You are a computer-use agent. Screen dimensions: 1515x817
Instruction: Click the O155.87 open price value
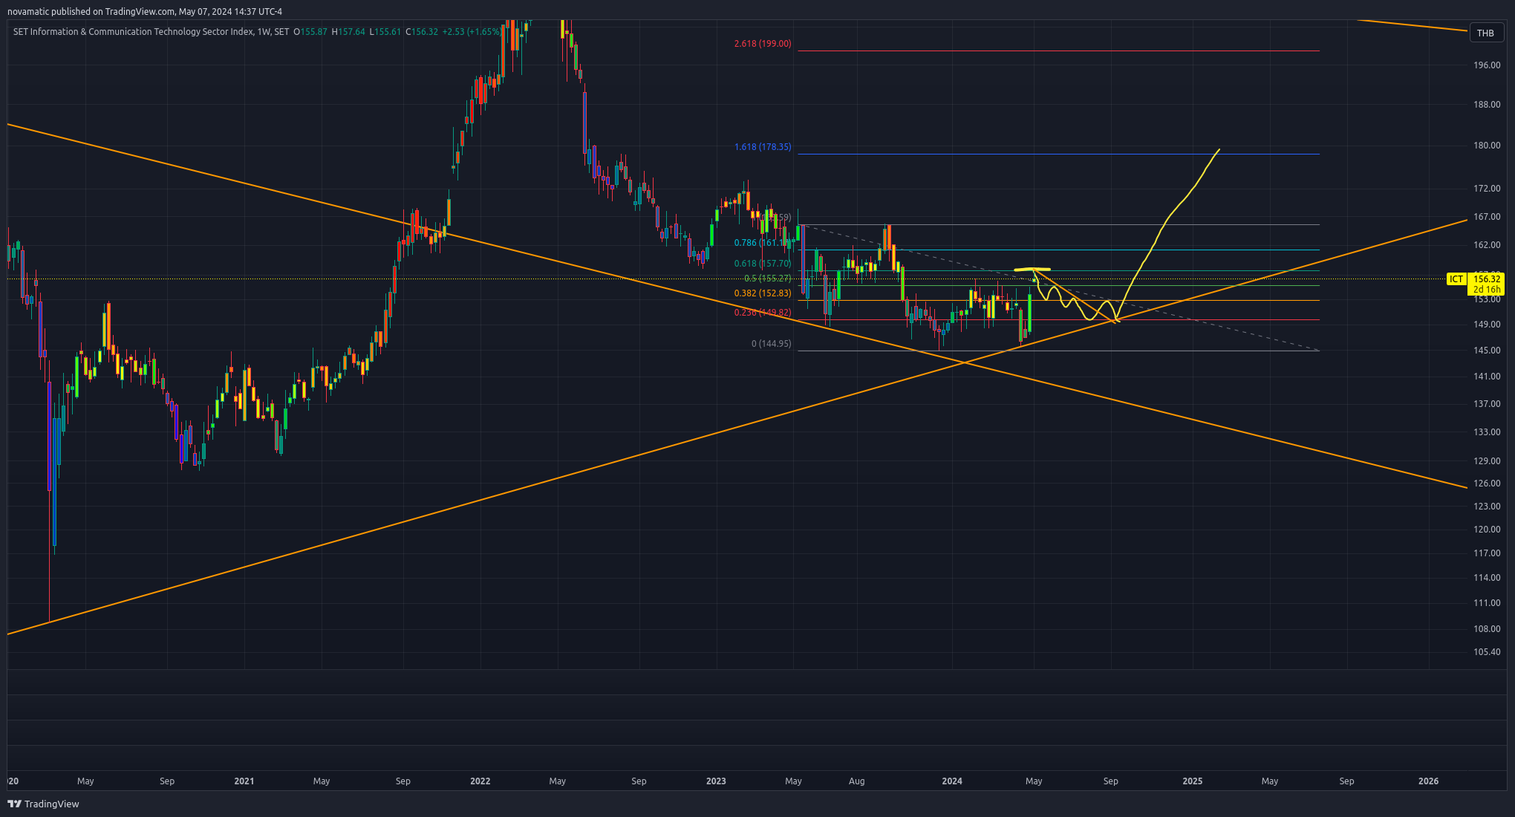point(310,32)
